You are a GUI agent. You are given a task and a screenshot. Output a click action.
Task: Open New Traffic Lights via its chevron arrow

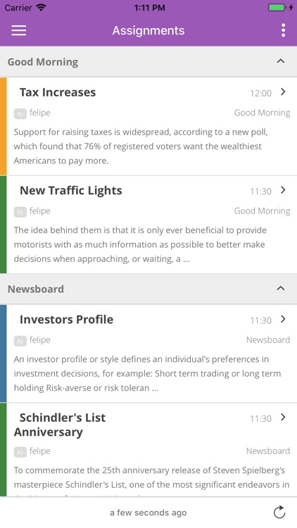pyautogui.click(x=283, y=190)
